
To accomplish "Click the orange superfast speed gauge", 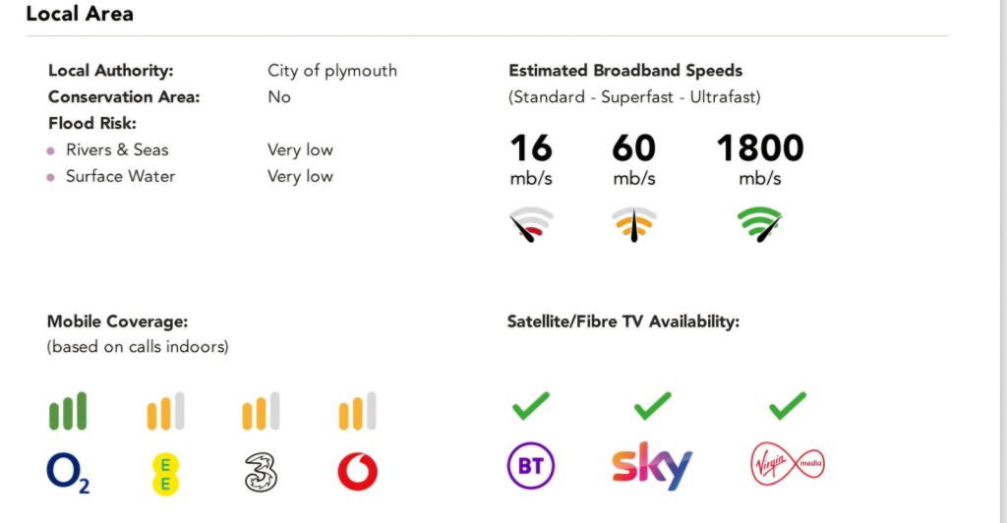I will (x=634, y=225).
